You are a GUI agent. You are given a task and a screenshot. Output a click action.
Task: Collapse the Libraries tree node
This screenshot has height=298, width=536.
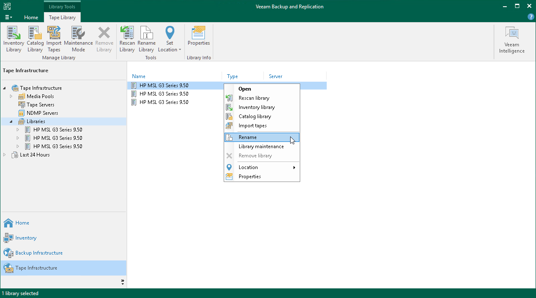pos(11,121)
